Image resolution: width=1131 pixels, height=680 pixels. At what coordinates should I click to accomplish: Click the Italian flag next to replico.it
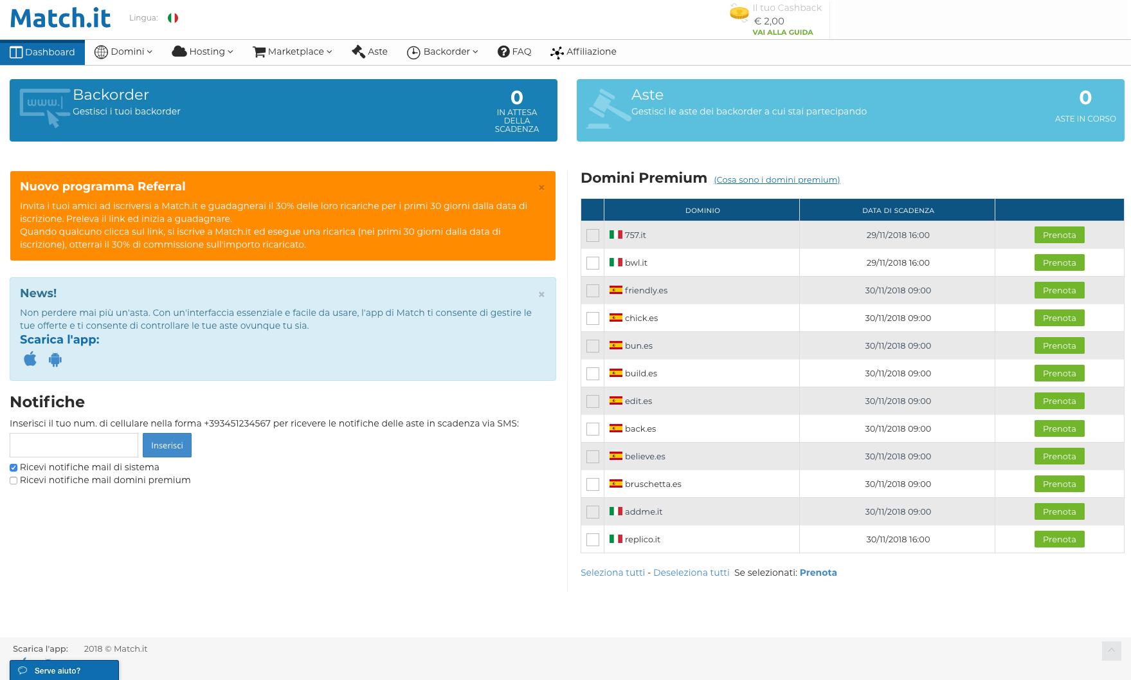[x=616, y=539]
